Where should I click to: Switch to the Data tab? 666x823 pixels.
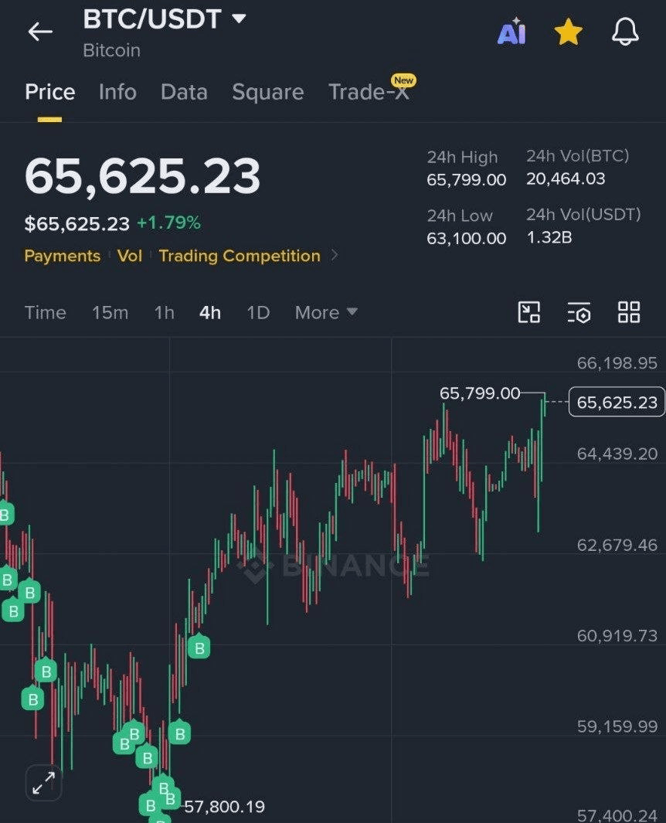click(x=184, y=92)
